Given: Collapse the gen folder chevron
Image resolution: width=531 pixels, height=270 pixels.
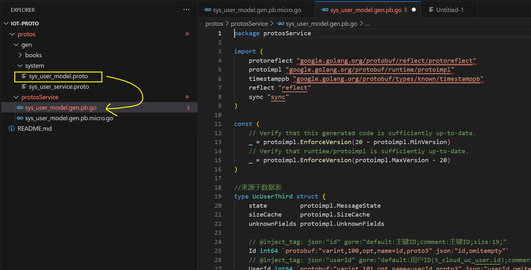Looking at the screenshot, I should [x=16, y=45].
